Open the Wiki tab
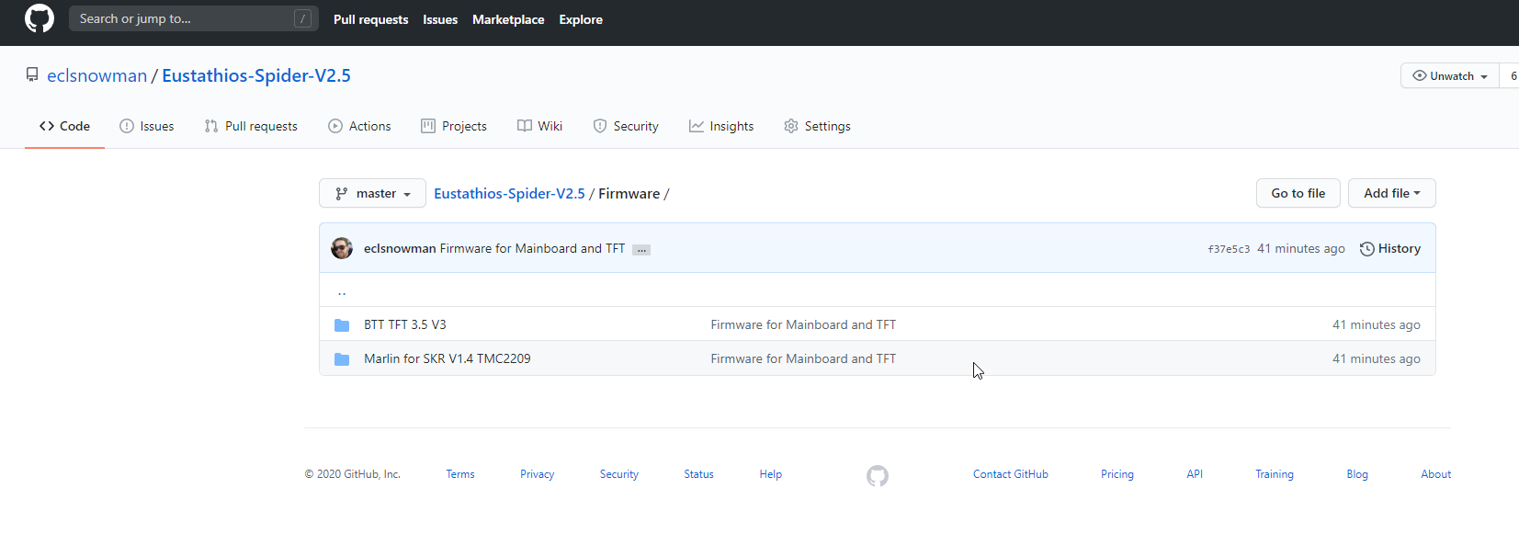 pyautogui.click(x=539, y=126)
